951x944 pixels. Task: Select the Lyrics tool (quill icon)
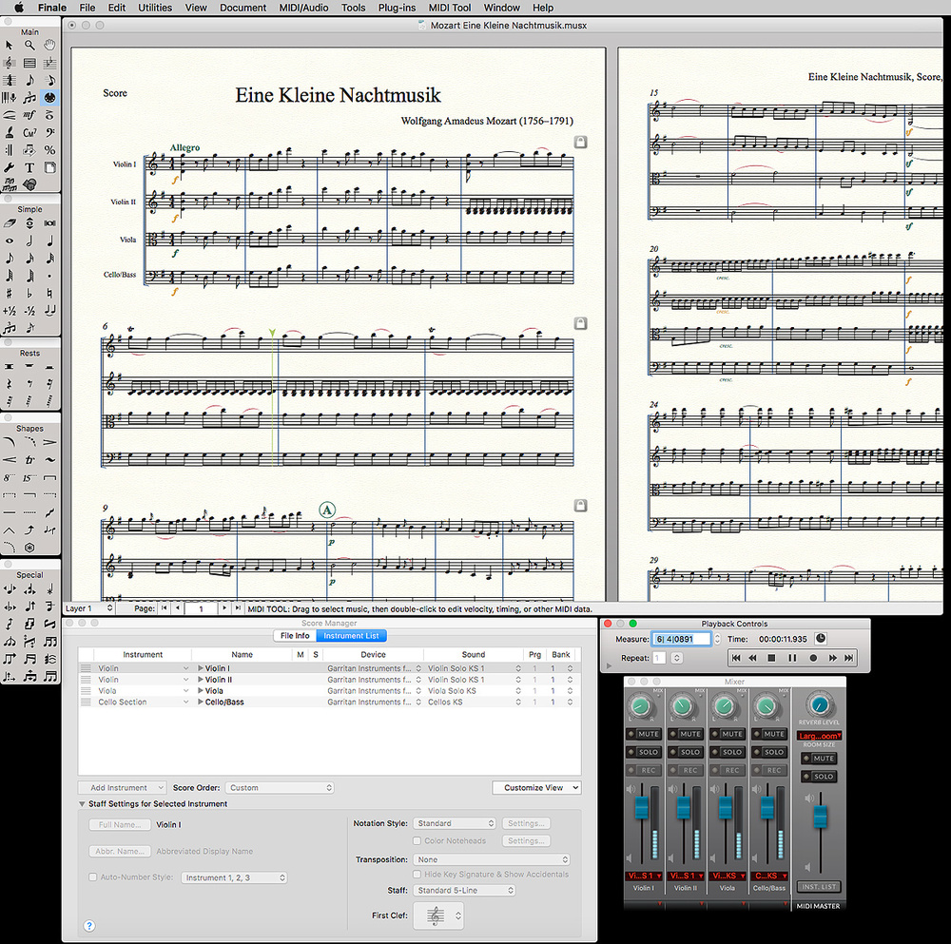point(10,133)
